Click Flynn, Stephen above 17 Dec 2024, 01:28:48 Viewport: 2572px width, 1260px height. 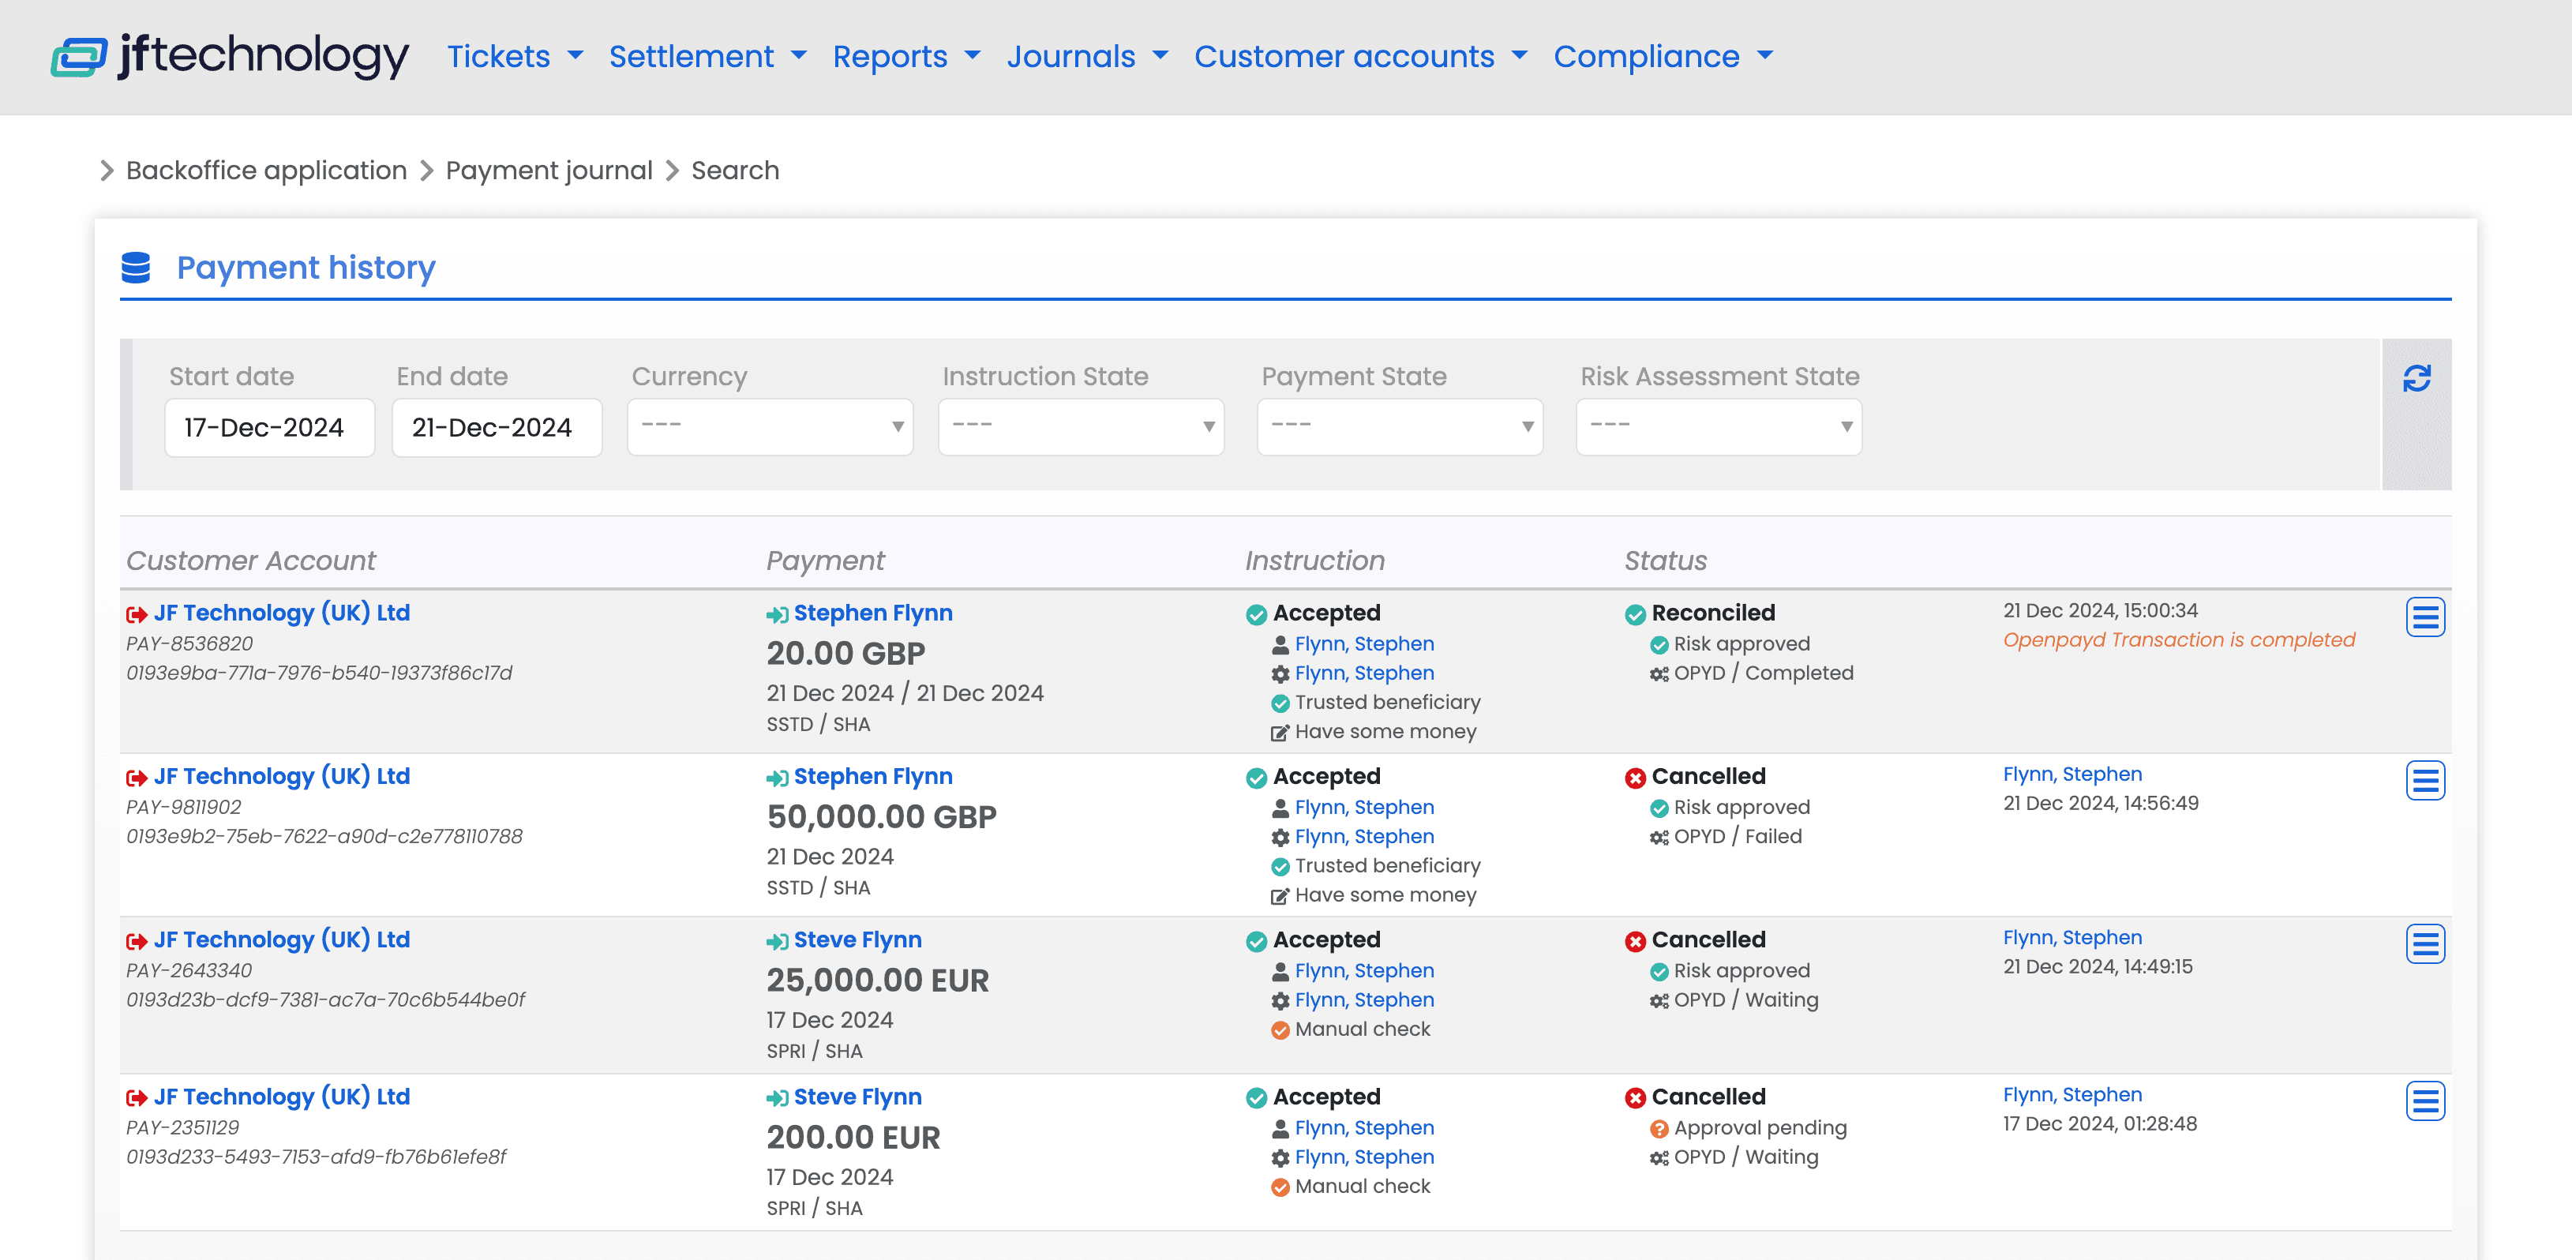pos(2071,1095)
